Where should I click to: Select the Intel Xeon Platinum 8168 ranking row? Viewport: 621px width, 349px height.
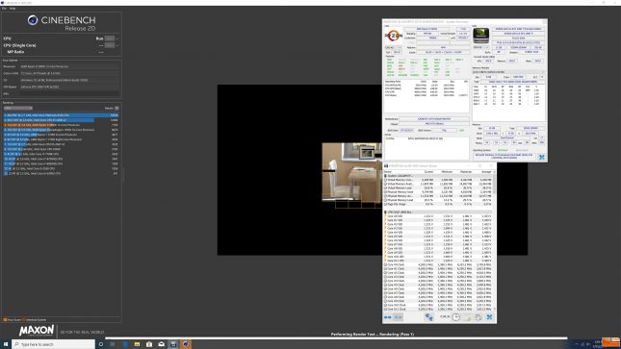61,115
